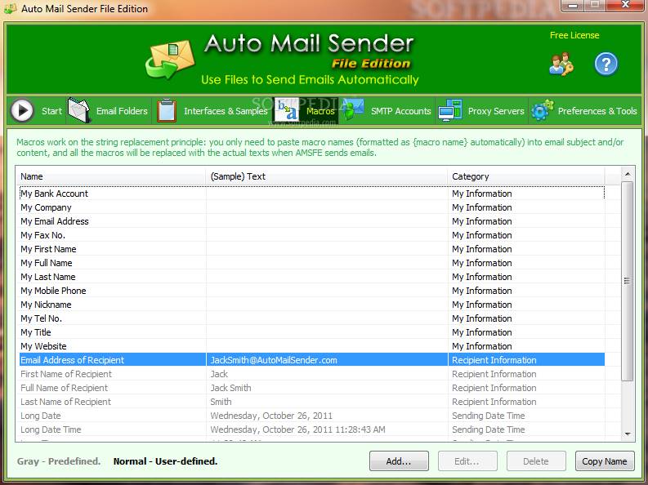This screenshot has width=648, height=485.
Task: Click the Preferences & Tools gear icon
Action: pos(543,110)
